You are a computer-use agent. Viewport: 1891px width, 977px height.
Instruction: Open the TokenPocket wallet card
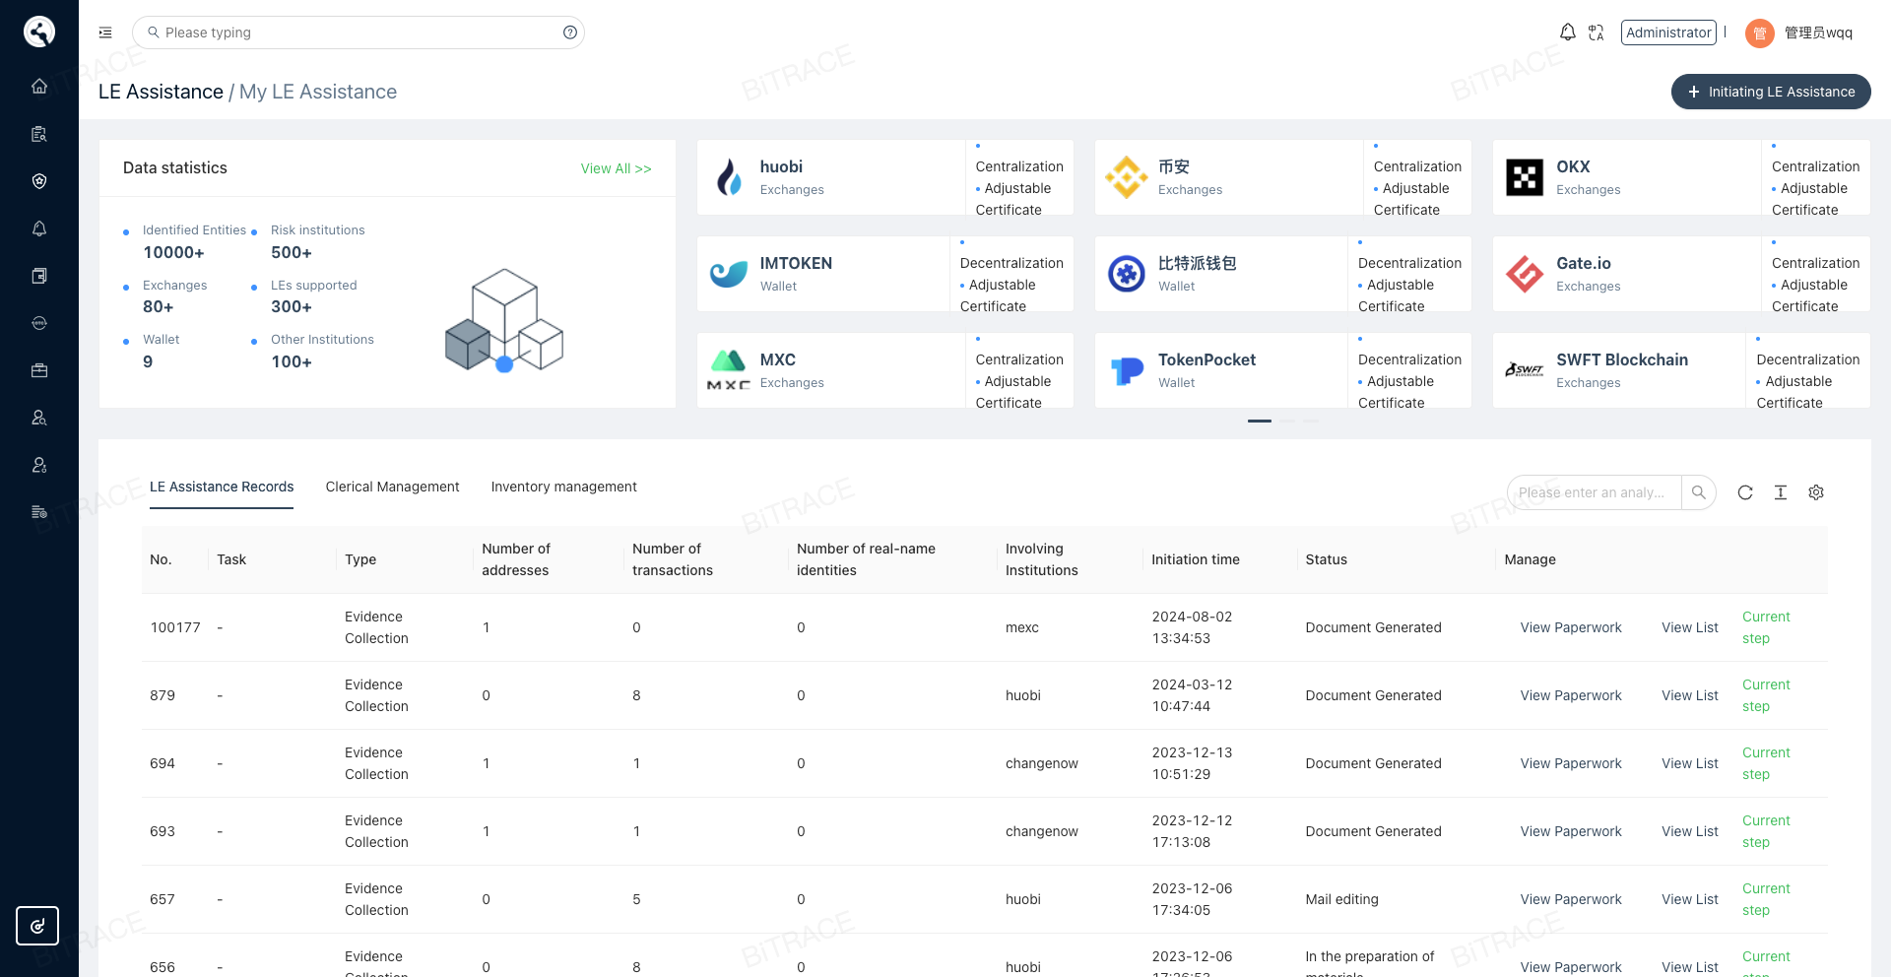1283,370
